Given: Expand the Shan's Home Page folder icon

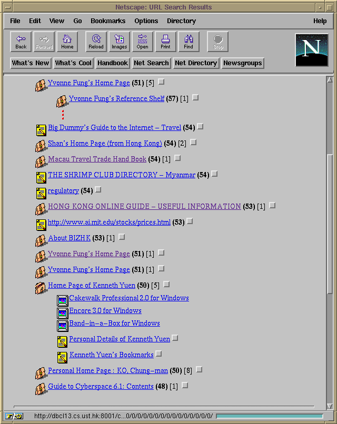Looking at the screenshot, I should (x=41, y=145).
